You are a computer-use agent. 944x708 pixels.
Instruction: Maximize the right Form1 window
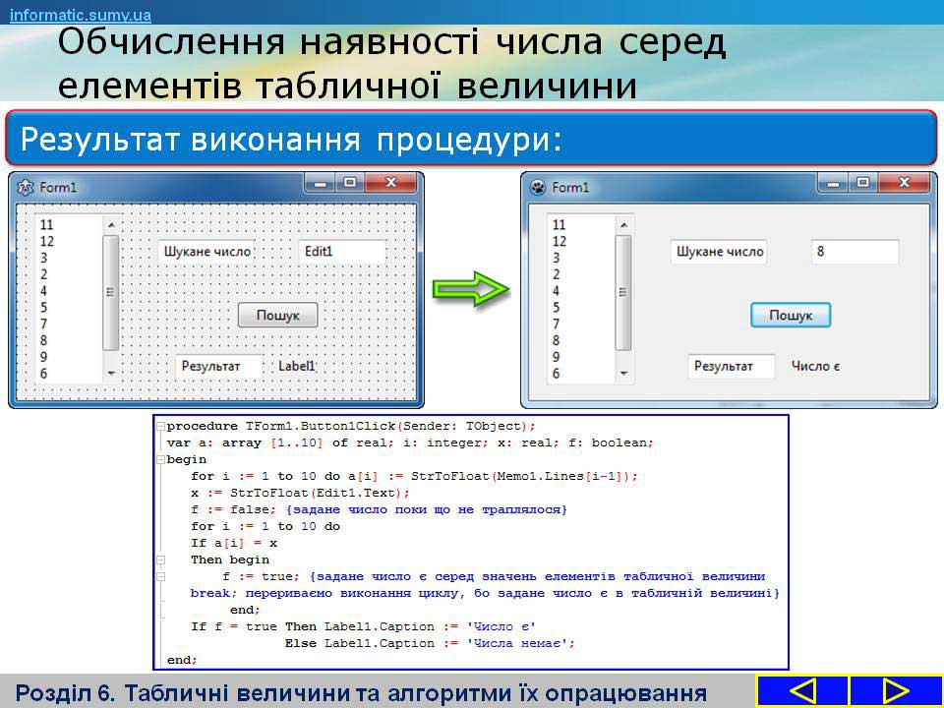pos(861,183)
